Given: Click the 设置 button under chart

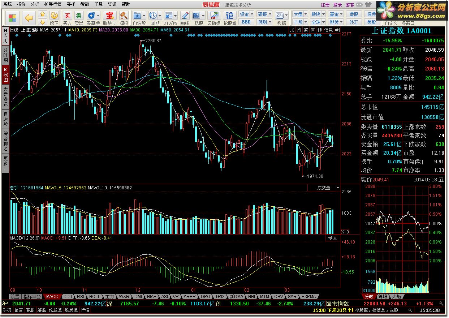Looking at the screenshot, I should [15, 296].
